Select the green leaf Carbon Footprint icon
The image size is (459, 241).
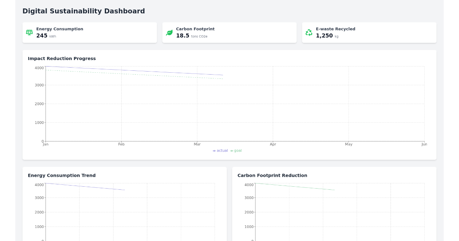pyautogui.click(x=169, y=33)
